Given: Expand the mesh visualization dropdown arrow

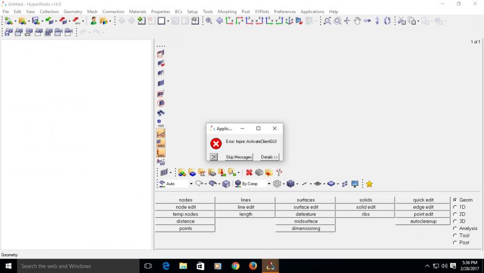Looking at the screenshot, I should tap(170, 173).
